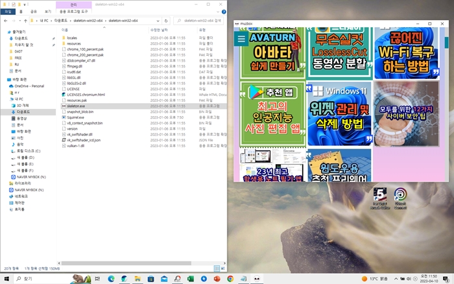Screen dimensions: 454x284
Task: Open the 인공지능 사진 편집 앱 article
Action: 273,113
